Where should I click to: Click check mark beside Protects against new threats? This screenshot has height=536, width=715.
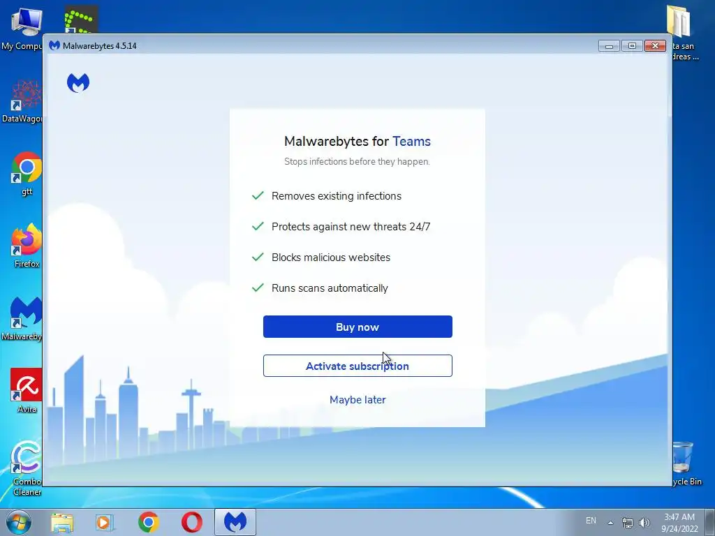[258, 226]
